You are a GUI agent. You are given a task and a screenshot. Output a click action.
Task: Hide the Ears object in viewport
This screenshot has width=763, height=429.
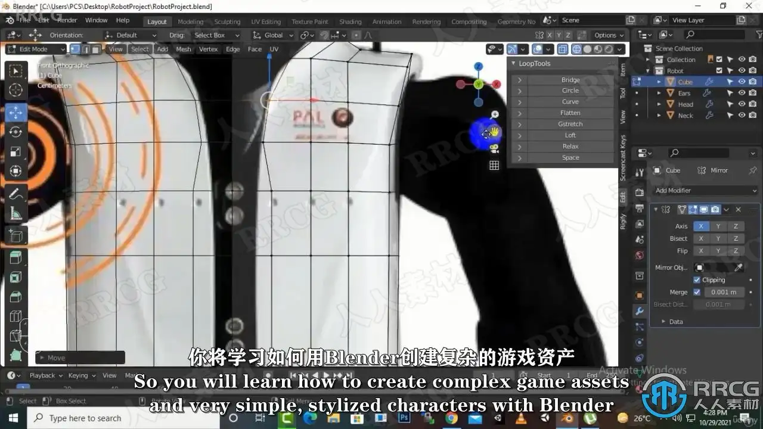pos(742,93)
